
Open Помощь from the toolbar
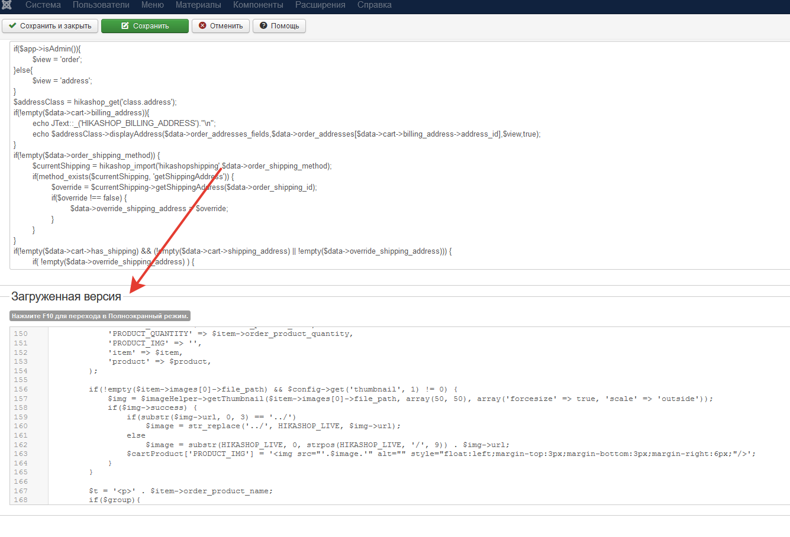click(x=279, y=26)
